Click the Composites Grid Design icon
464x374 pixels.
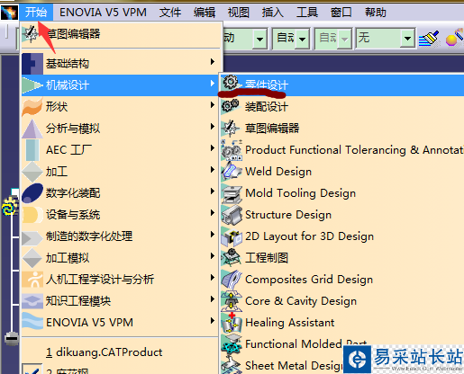[232, 280]
